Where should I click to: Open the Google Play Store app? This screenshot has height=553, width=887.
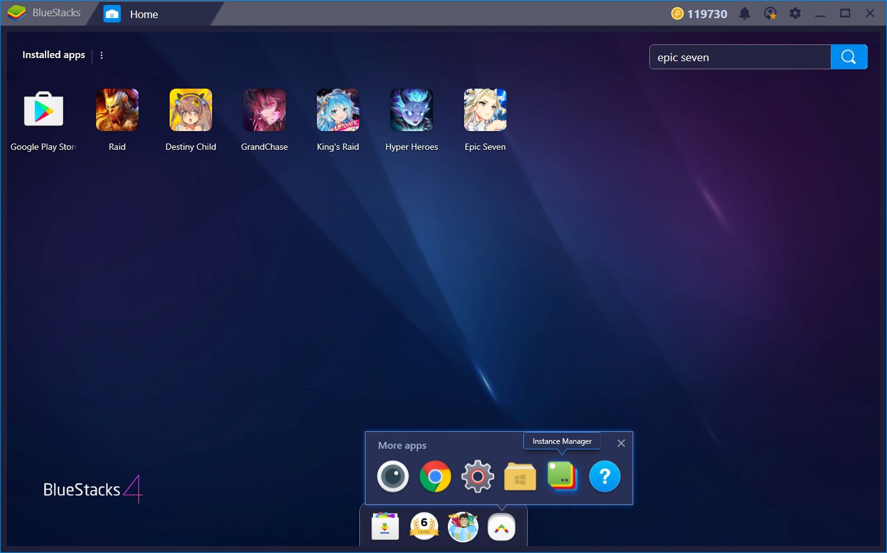point(44,110)
